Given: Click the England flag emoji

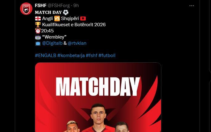Looking at the screenshot, I should pyautogui.click(x=38, y=19).
